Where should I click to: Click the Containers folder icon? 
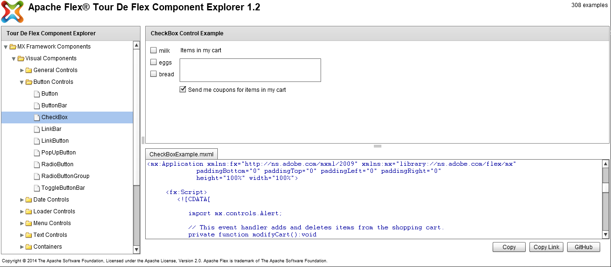point(29,247)
